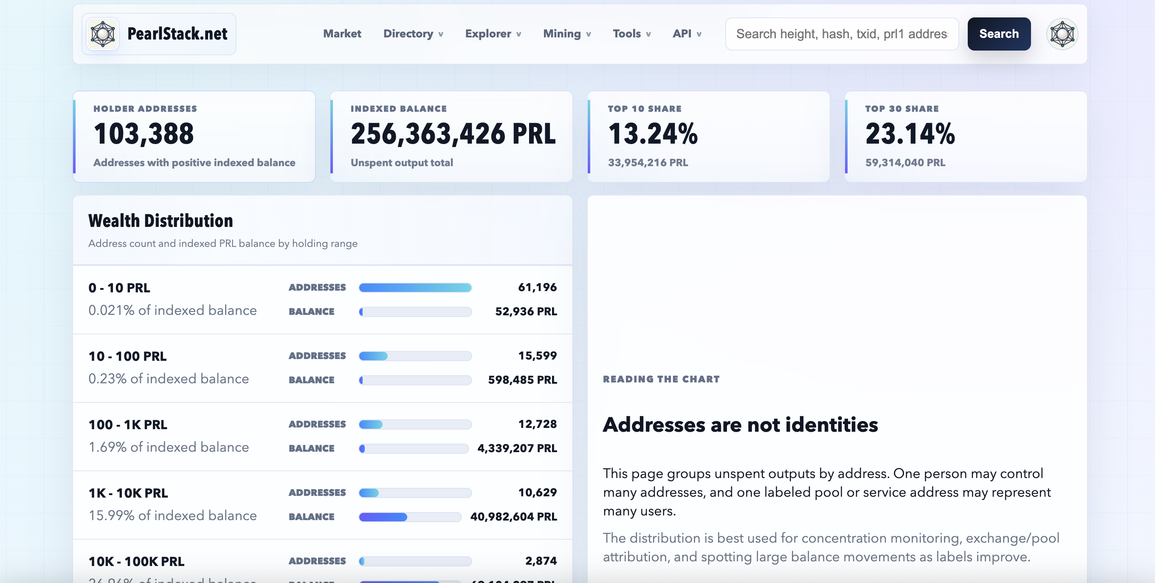Select the Holder Addresses card
Viewport: 1155px width, 583px height.
[194, 136]
